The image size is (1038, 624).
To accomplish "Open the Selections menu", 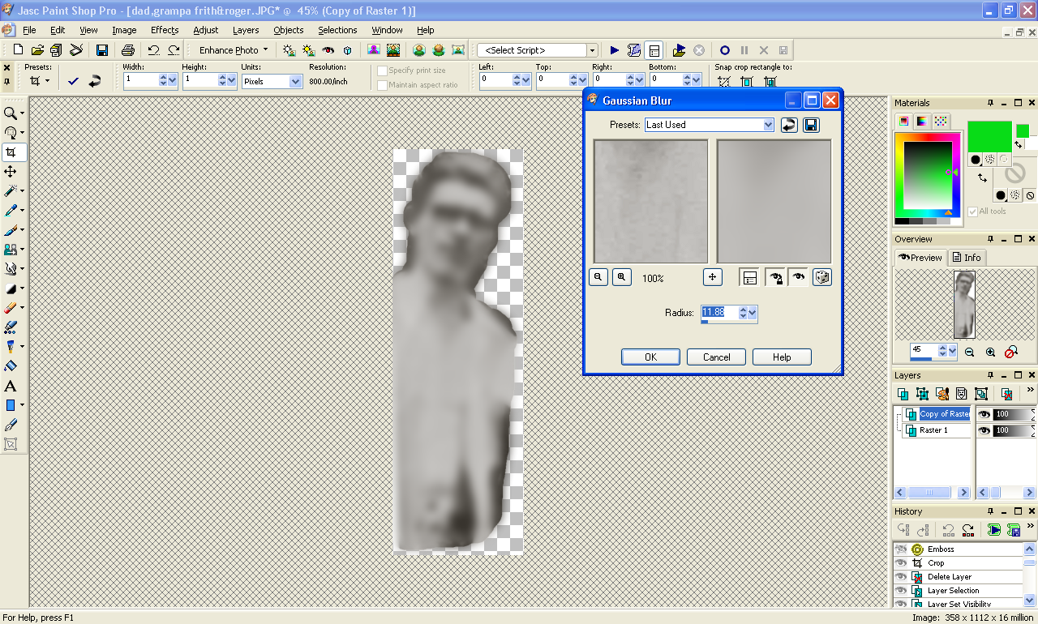I will click(337, 30).
